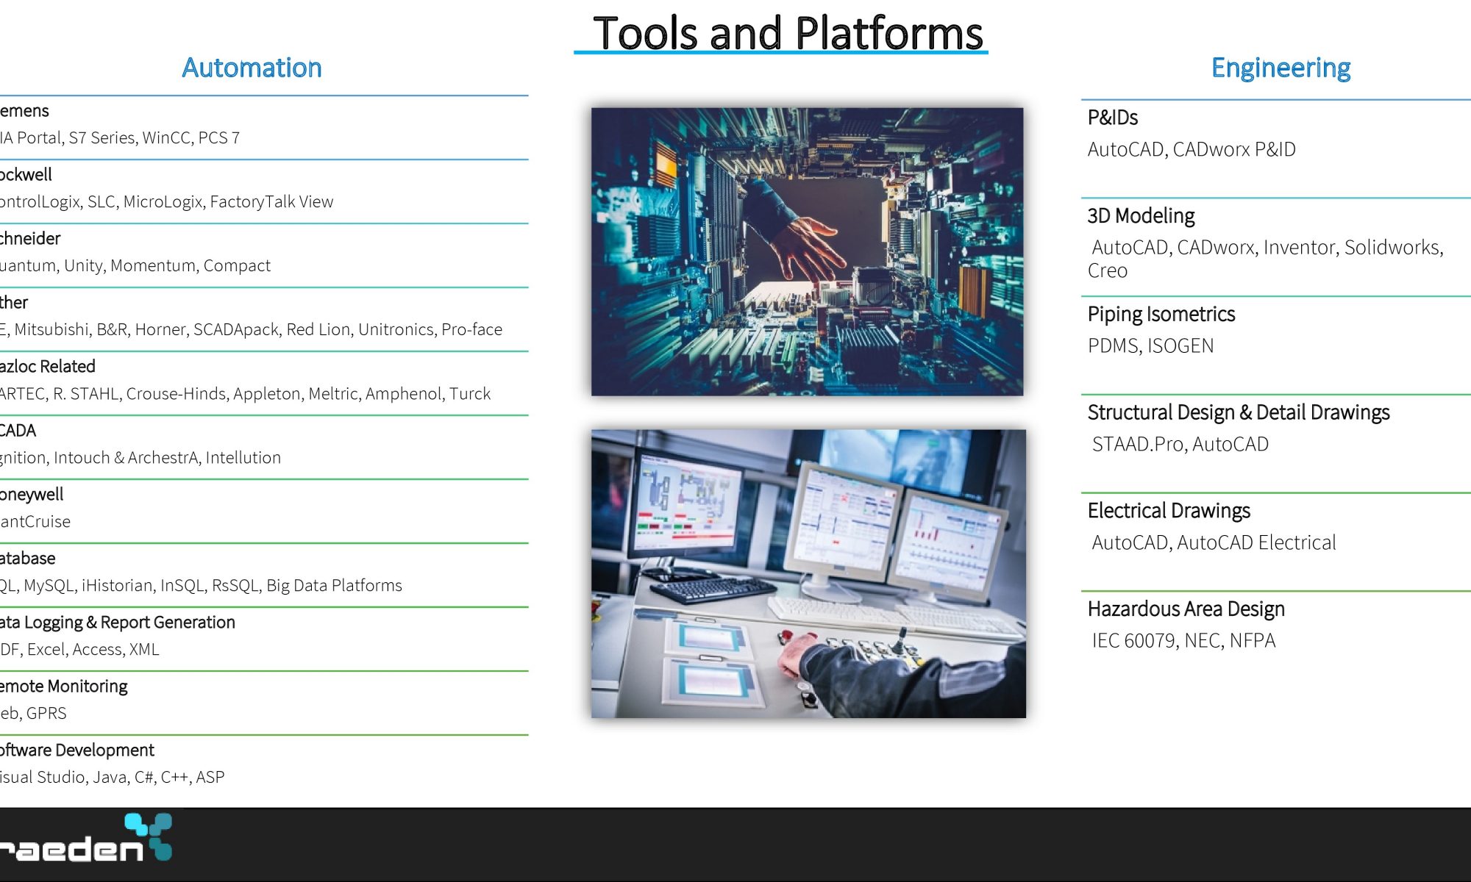Click the 'S7 Series, WinCC, PCS 7' line
Image resolution: width=1471 pixels, height=882 pixels.
120,137
